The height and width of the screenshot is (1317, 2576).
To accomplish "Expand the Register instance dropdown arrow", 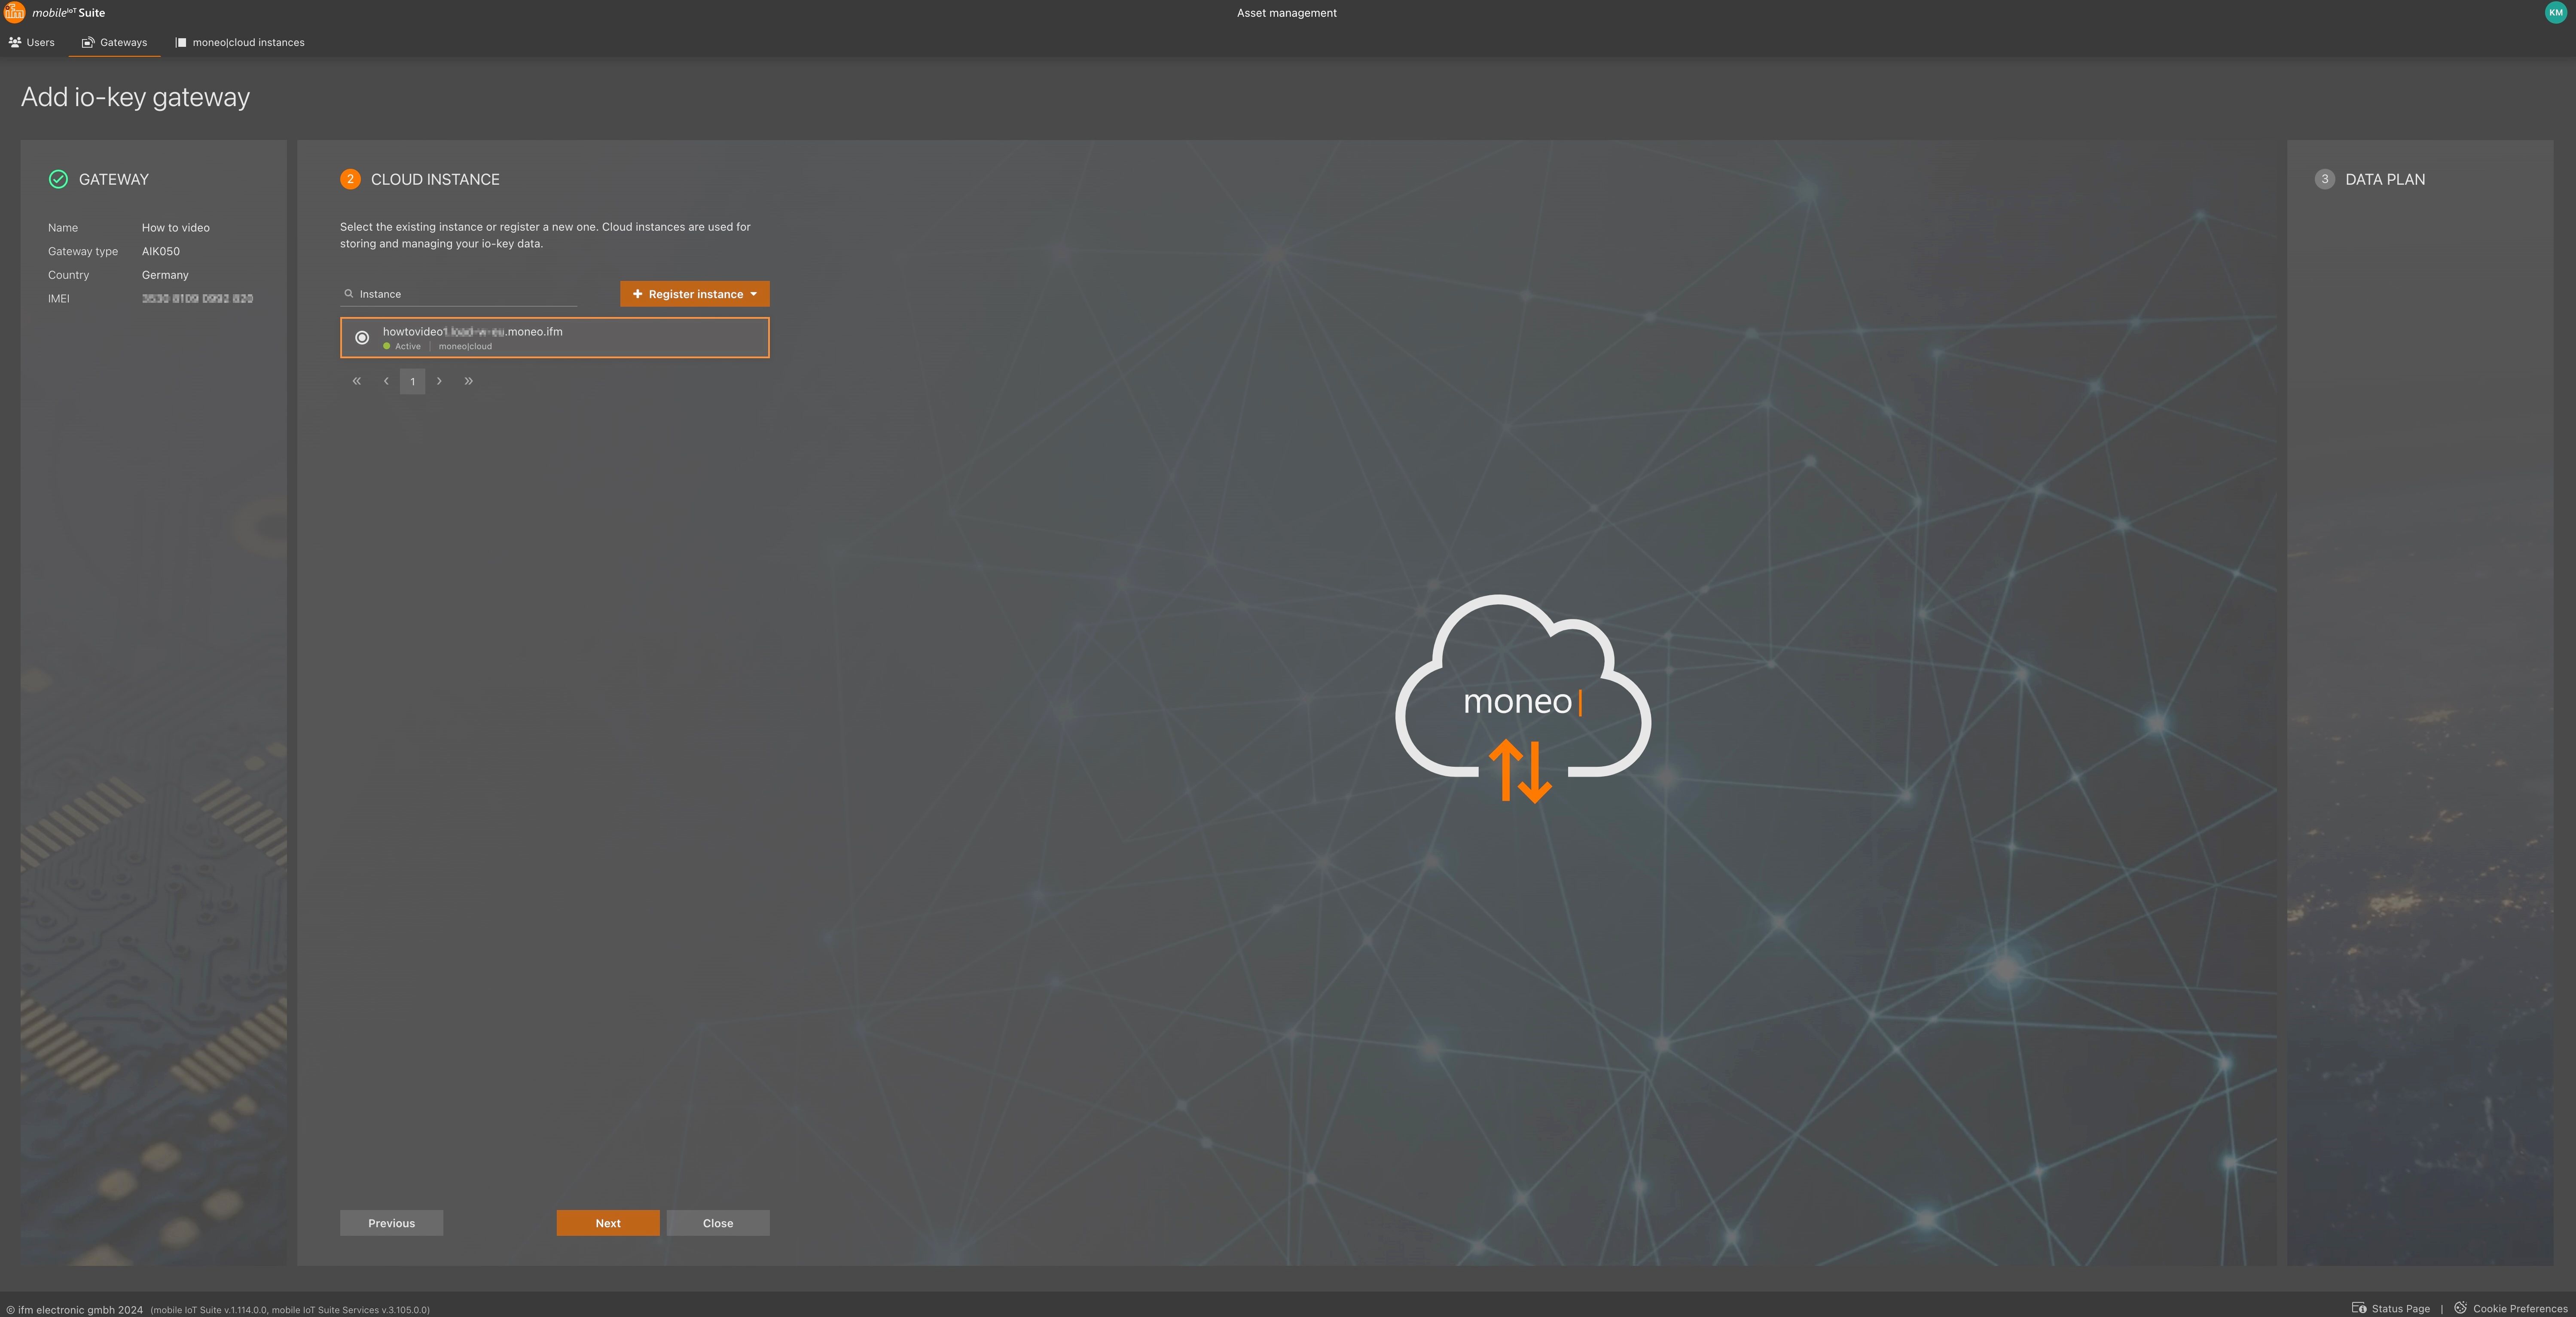I will coord(754,294).
